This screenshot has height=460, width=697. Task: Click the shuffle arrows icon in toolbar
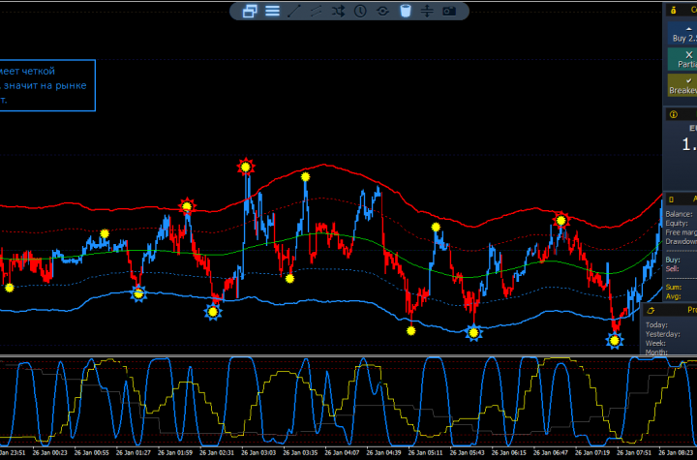338,12
